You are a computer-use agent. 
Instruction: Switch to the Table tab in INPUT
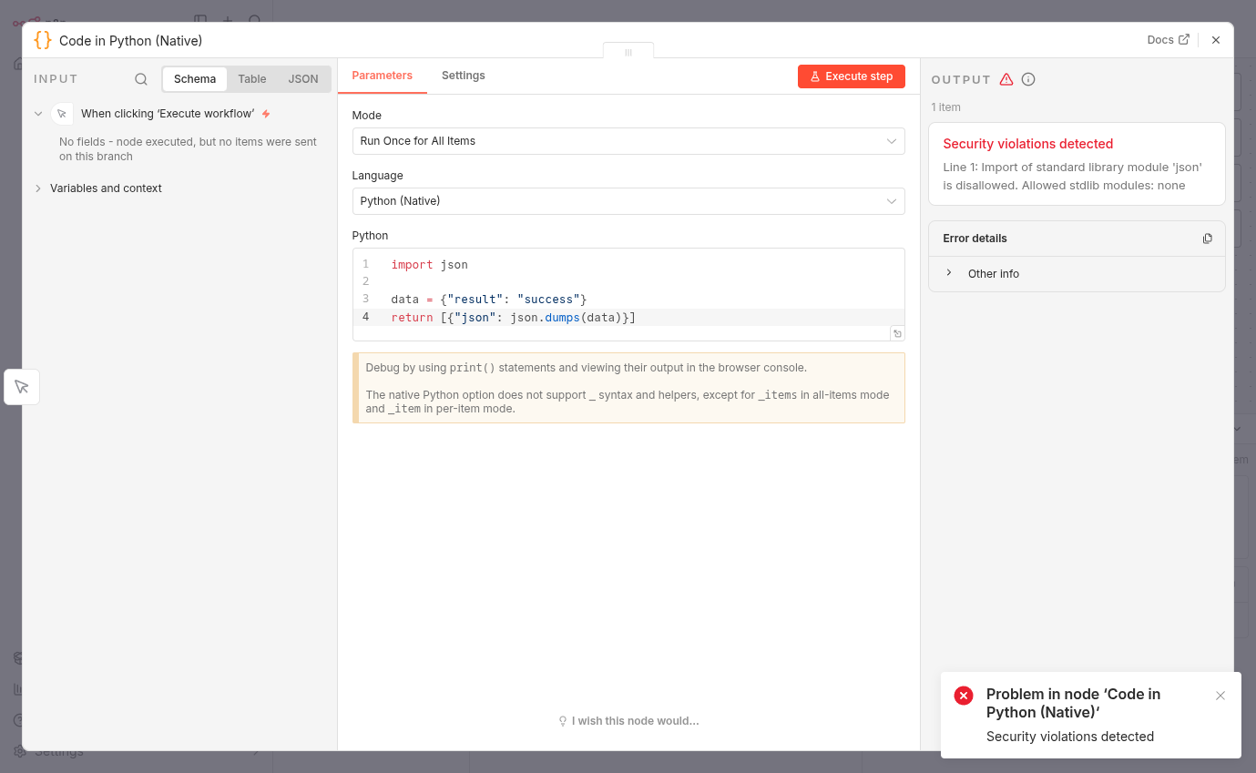(x=251, y=78)
